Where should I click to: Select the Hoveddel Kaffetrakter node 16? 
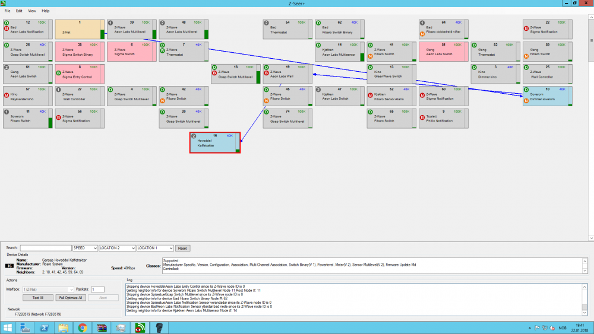[x=214, y=142]
